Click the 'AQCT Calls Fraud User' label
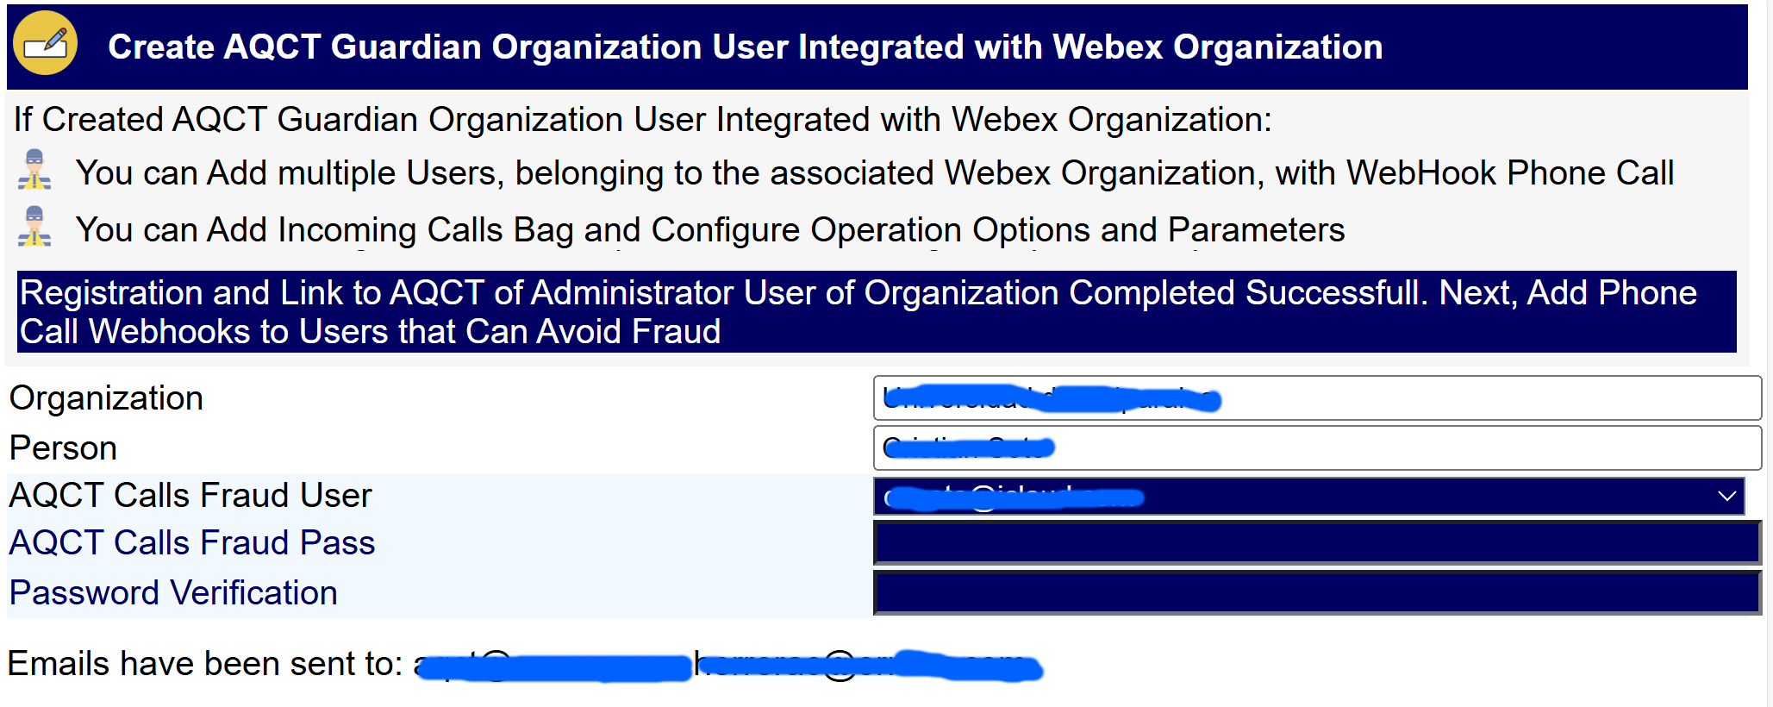The height and width of the screenshot is (707, 1773). click(x=190, y=496)
